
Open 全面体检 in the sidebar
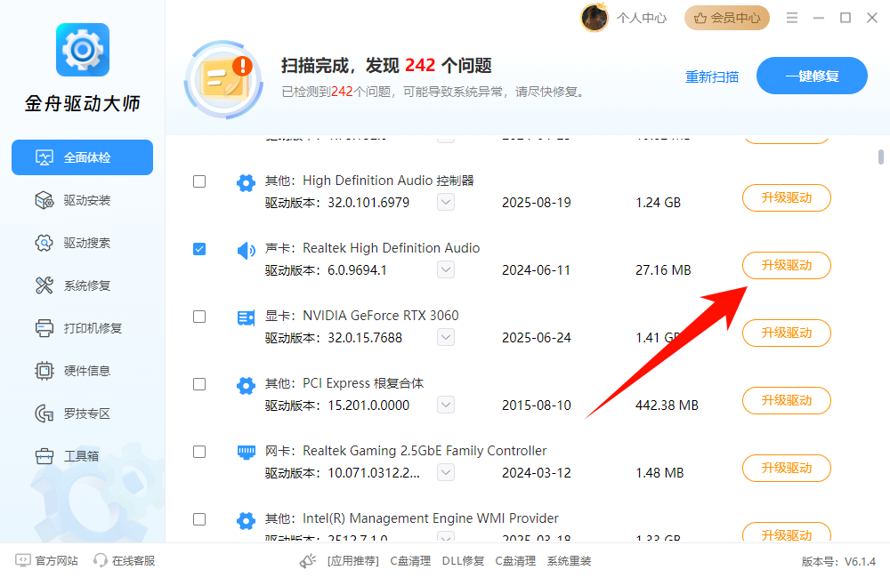[x=82, y=157]
